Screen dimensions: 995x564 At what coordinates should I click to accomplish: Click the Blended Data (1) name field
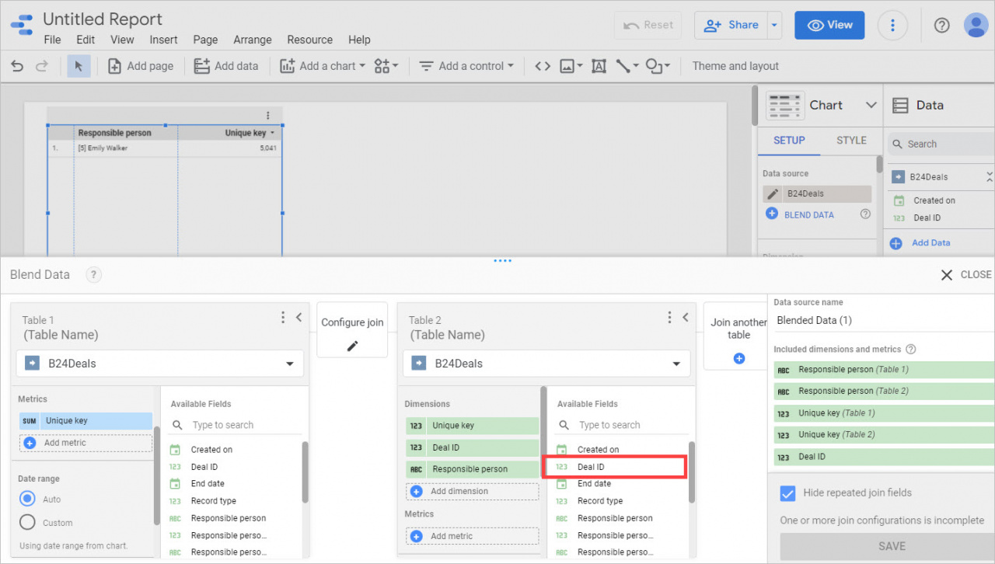(884, 320)
